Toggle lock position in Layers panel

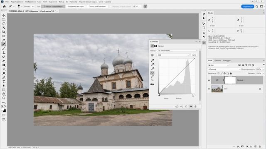tap(224, 74)
